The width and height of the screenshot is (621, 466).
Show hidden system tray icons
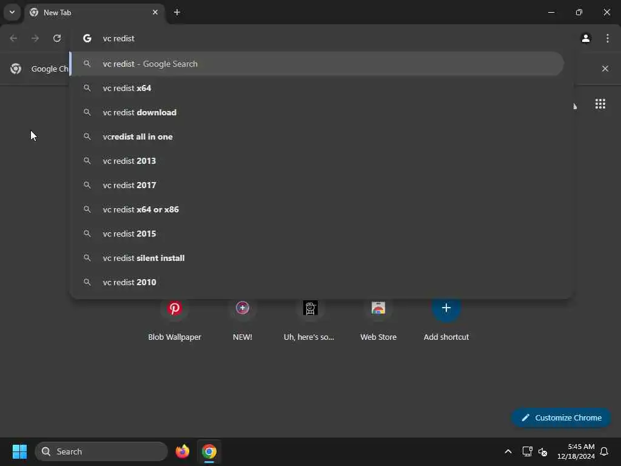point(508,451)
